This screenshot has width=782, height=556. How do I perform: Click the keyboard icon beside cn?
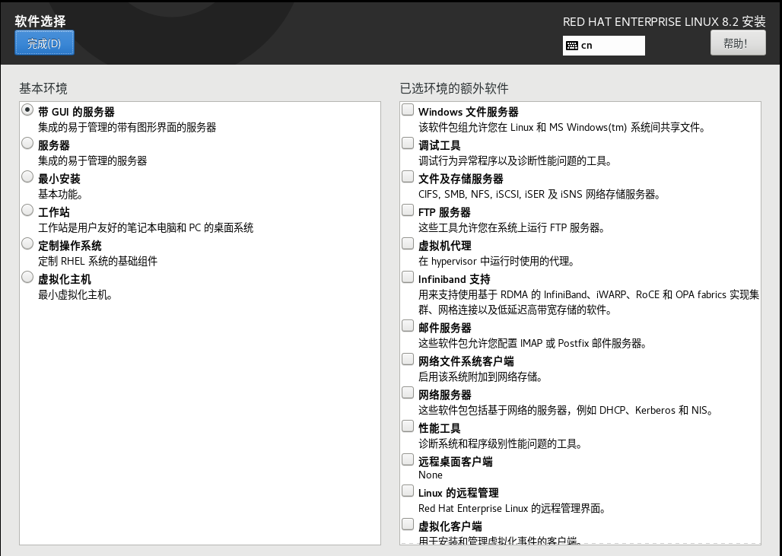[572, 46]
